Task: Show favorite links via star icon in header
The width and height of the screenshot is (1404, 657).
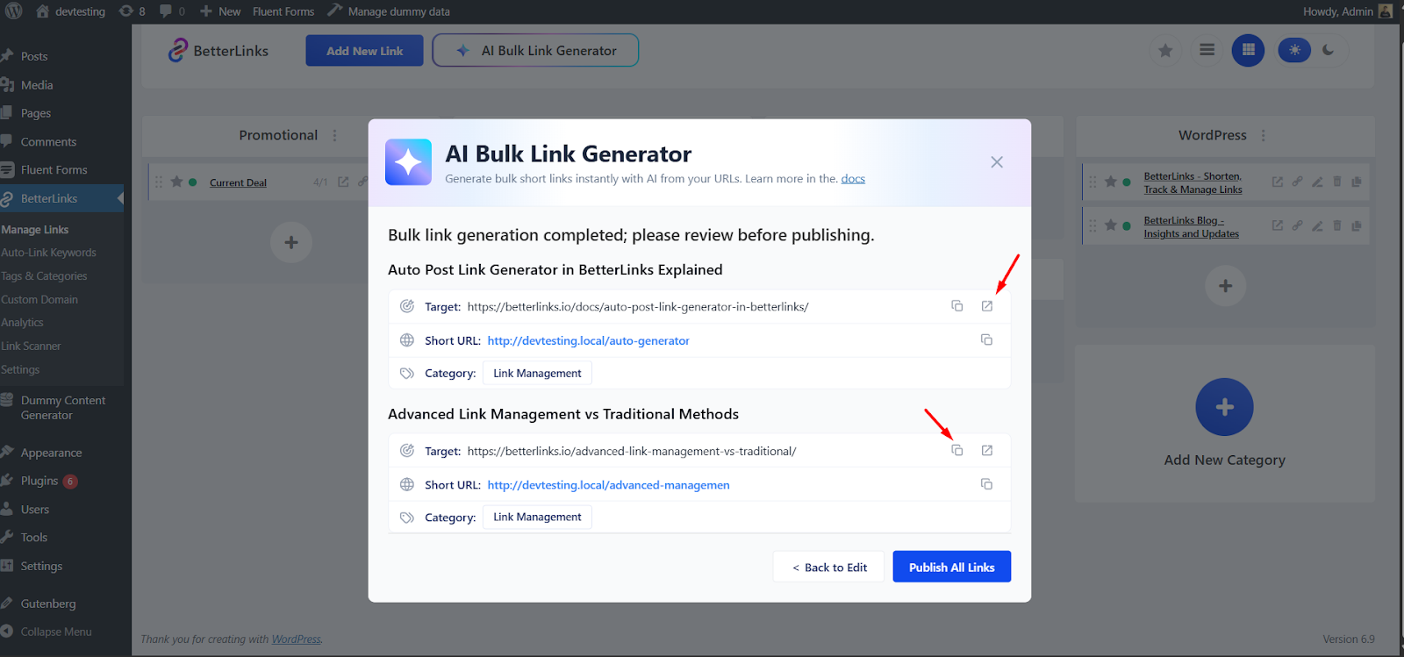Action: (x=1165, y=51)
